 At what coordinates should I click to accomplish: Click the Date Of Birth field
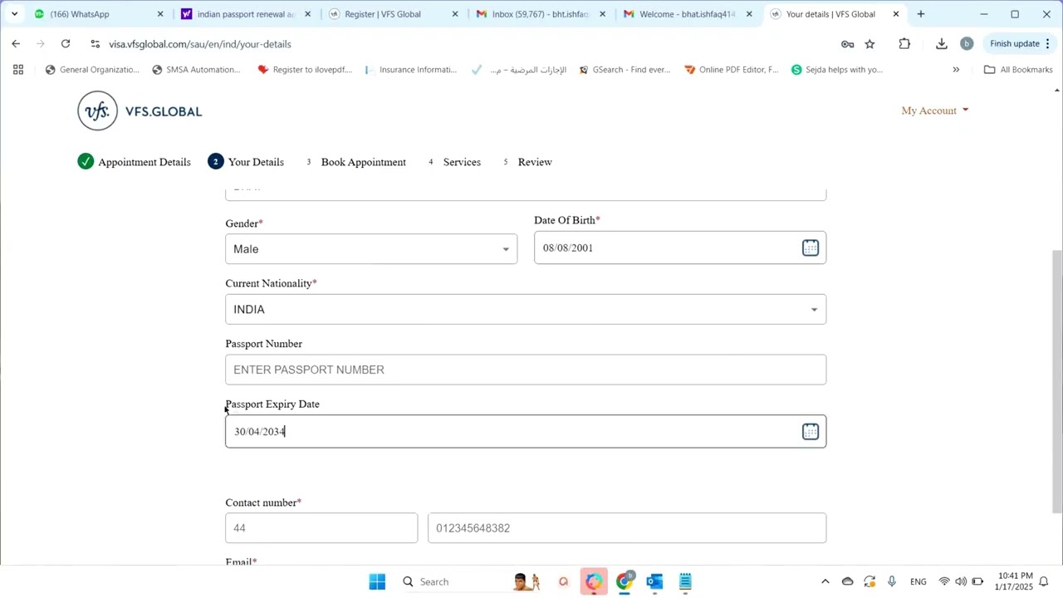point(680,248)
